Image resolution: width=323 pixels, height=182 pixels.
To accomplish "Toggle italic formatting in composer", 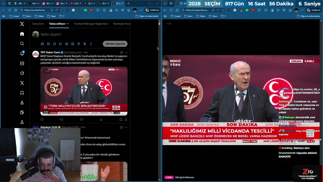I will point(91,44).
